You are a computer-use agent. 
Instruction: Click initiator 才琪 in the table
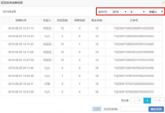pos(47,84)
